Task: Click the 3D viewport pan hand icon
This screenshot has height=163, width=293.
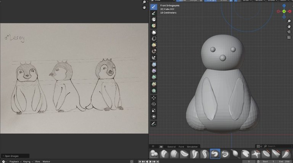Action: (289, 27)
